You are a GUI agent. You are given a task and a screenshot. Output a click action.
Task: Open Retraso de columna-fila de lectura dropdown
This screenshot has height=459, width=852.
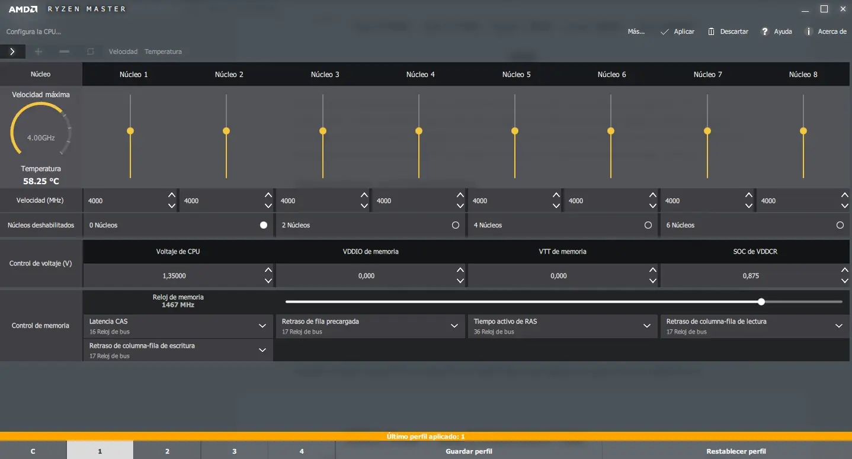click(755, 326)
